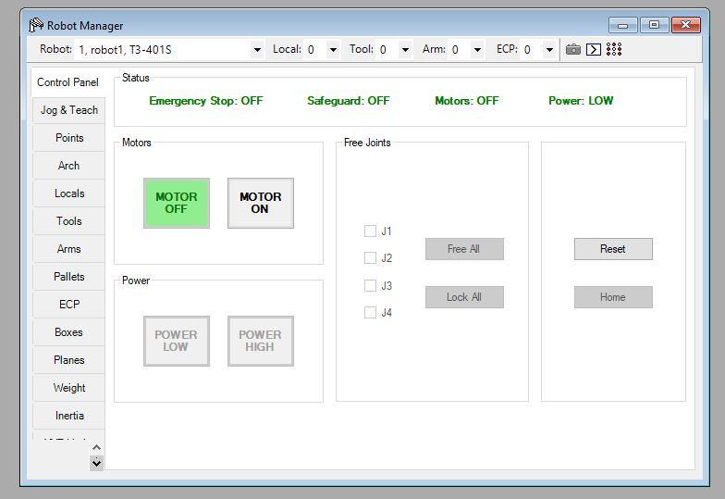Open the Inertia tab
The height and width of the screenshot is (499, 725).
[68, 416]
